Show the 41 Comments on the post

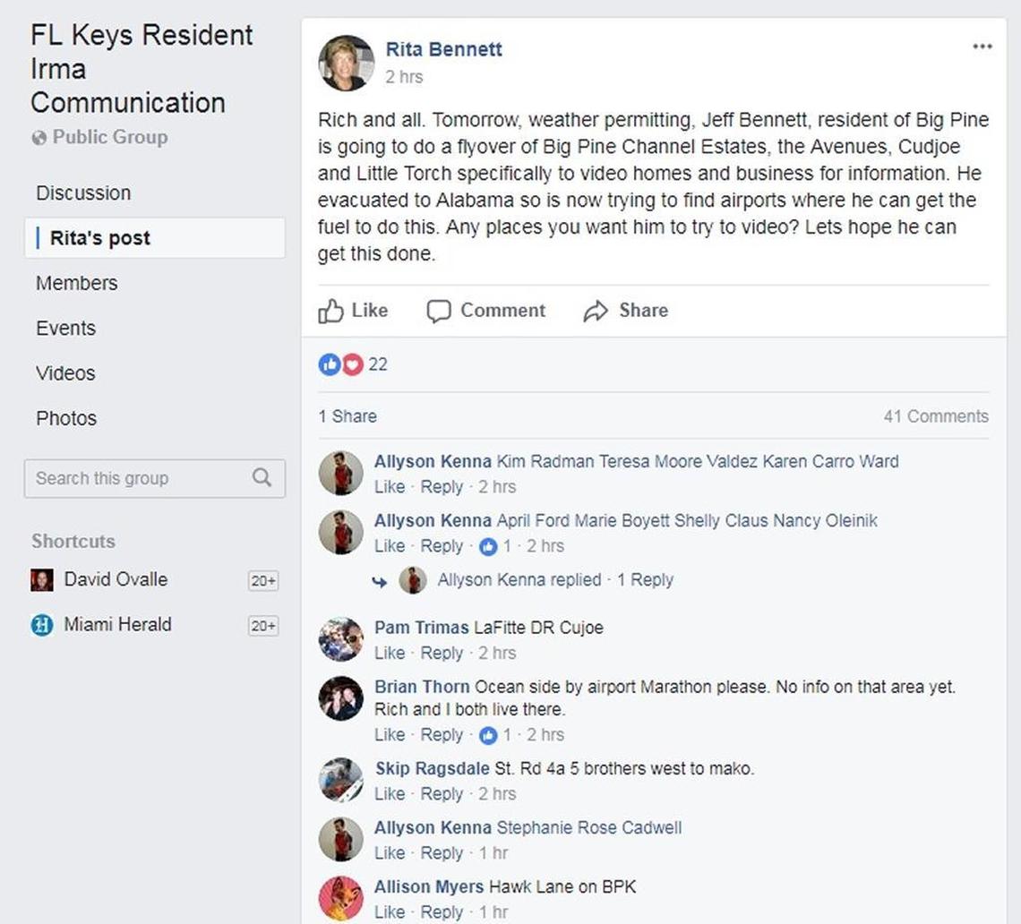pos(937,415)
